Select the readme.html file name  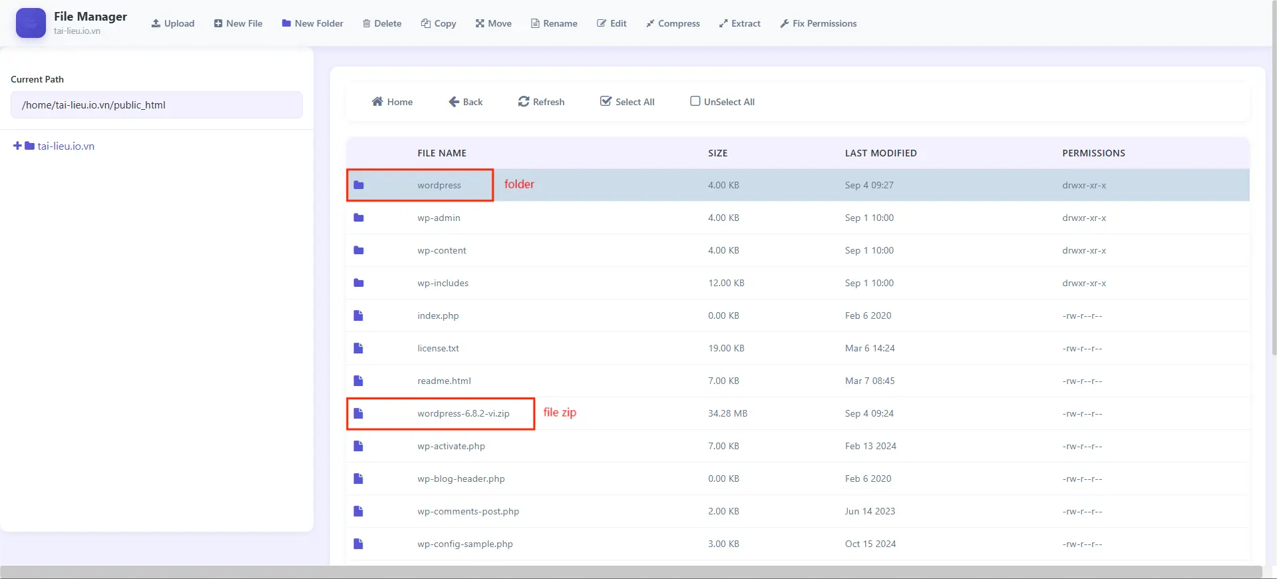(x=444, y=381)
